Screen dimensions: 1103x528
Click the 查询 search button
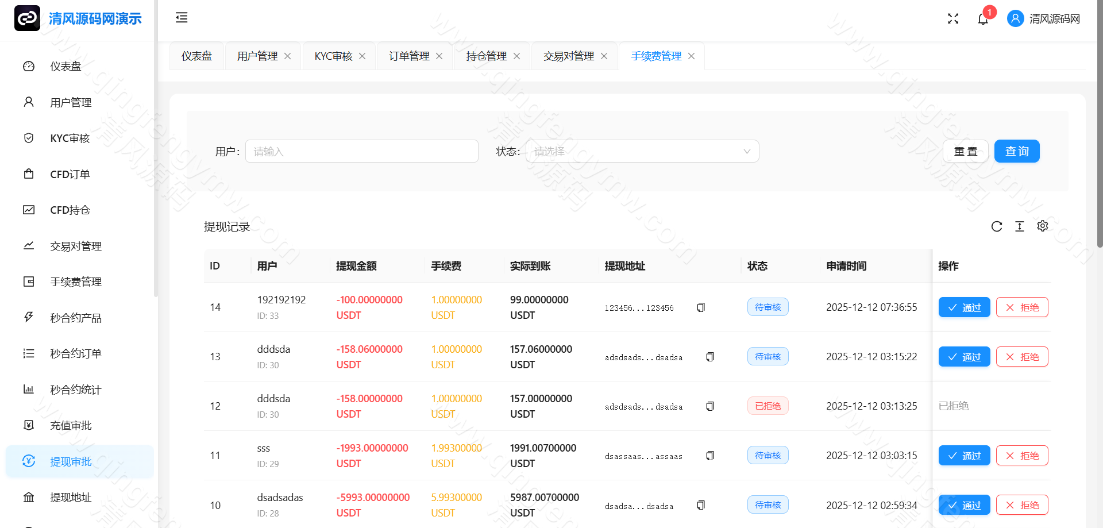[x=1017, y=151]
